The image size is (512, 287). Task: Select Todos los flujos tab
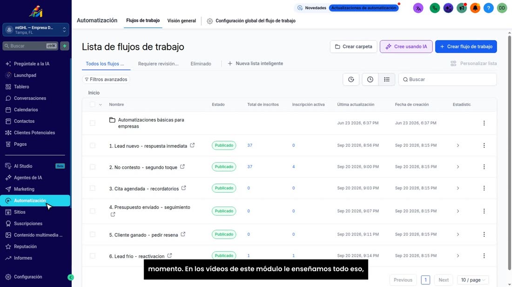pos(105,64)
